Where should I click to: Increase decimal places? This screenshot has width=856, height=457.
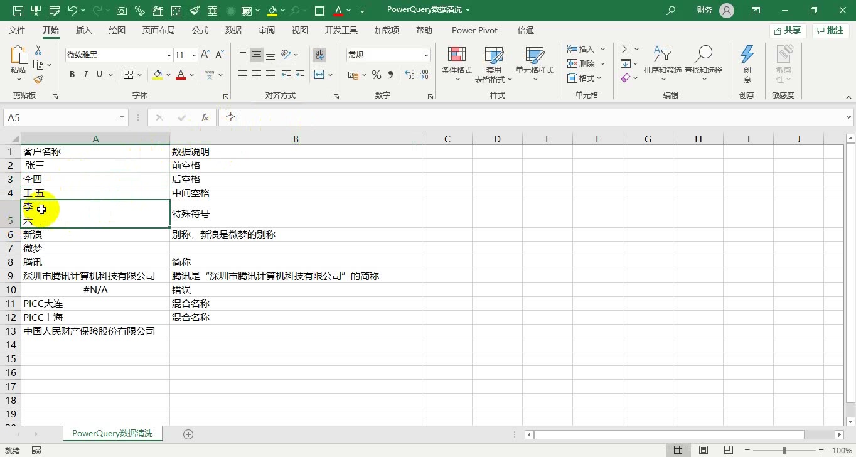pyautogui.click(x=410, y=75)
